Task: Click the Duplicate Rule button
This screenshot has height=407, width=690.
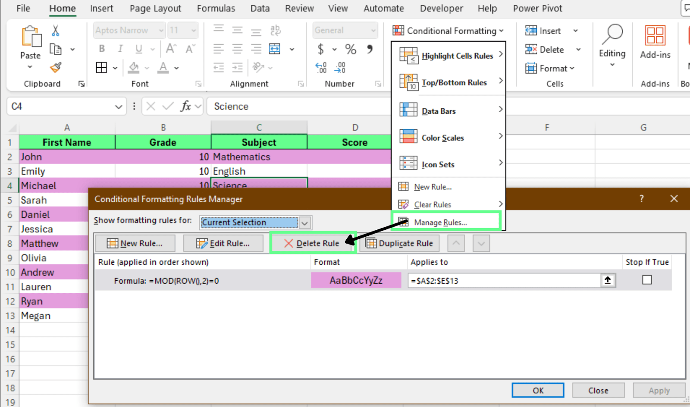Action: 399,243
